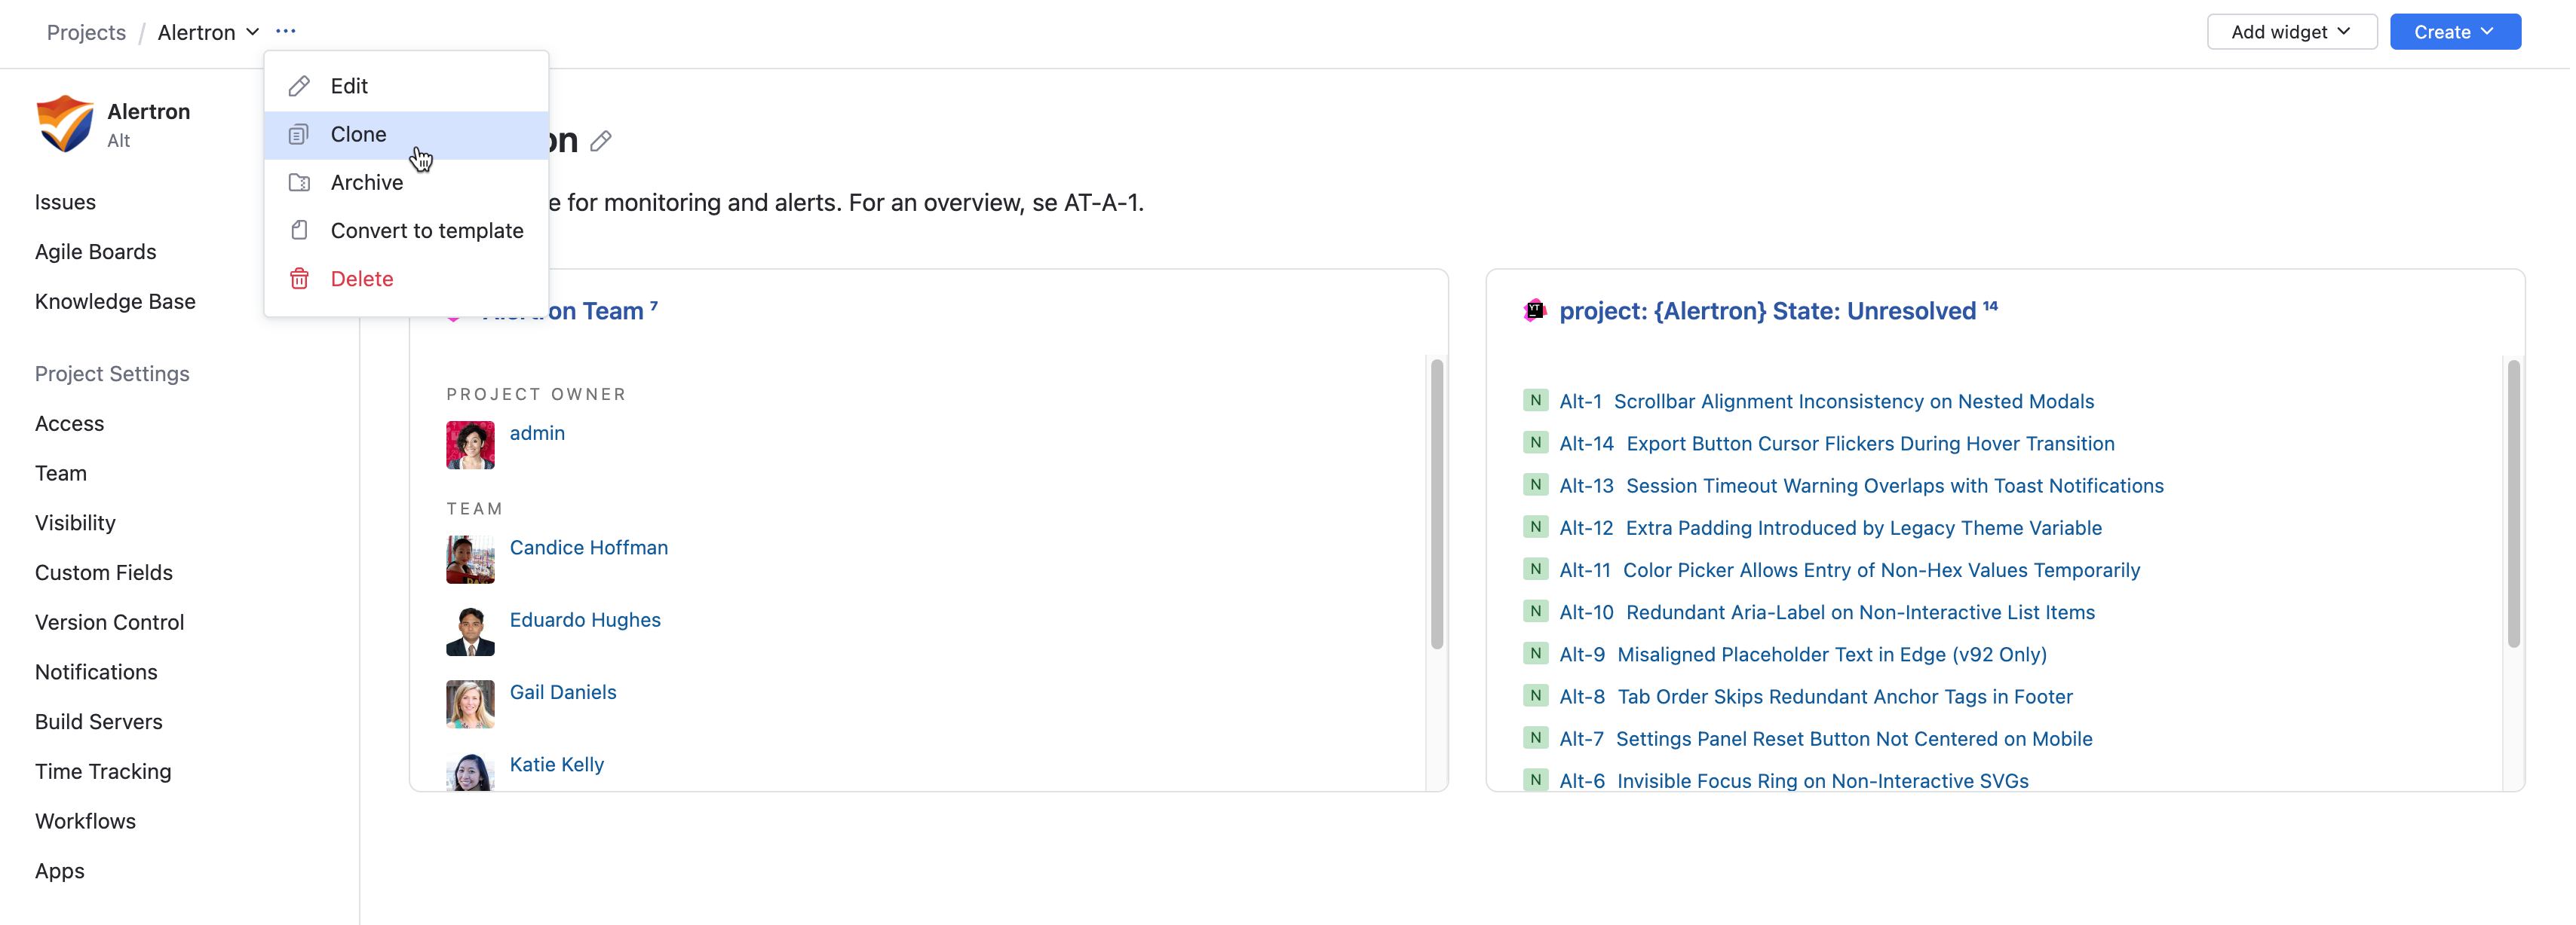Click the Projects breadcrumb link

(x=85, y=31)
